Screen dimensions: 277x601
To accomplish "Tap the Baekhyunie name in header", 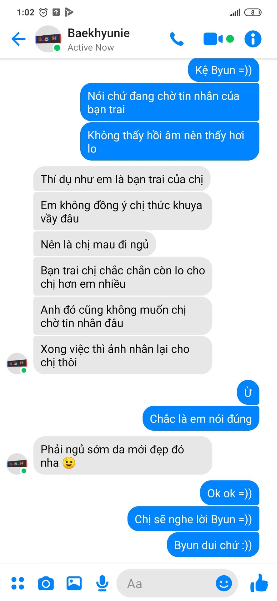I will (x=98, y=33).
